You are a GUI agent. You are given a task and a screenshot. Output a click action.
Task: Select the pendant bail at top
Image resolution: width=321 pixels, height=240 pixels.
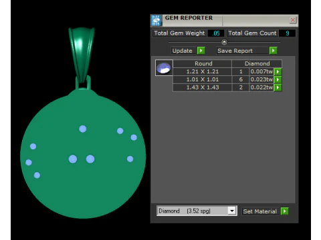point(82,55)
